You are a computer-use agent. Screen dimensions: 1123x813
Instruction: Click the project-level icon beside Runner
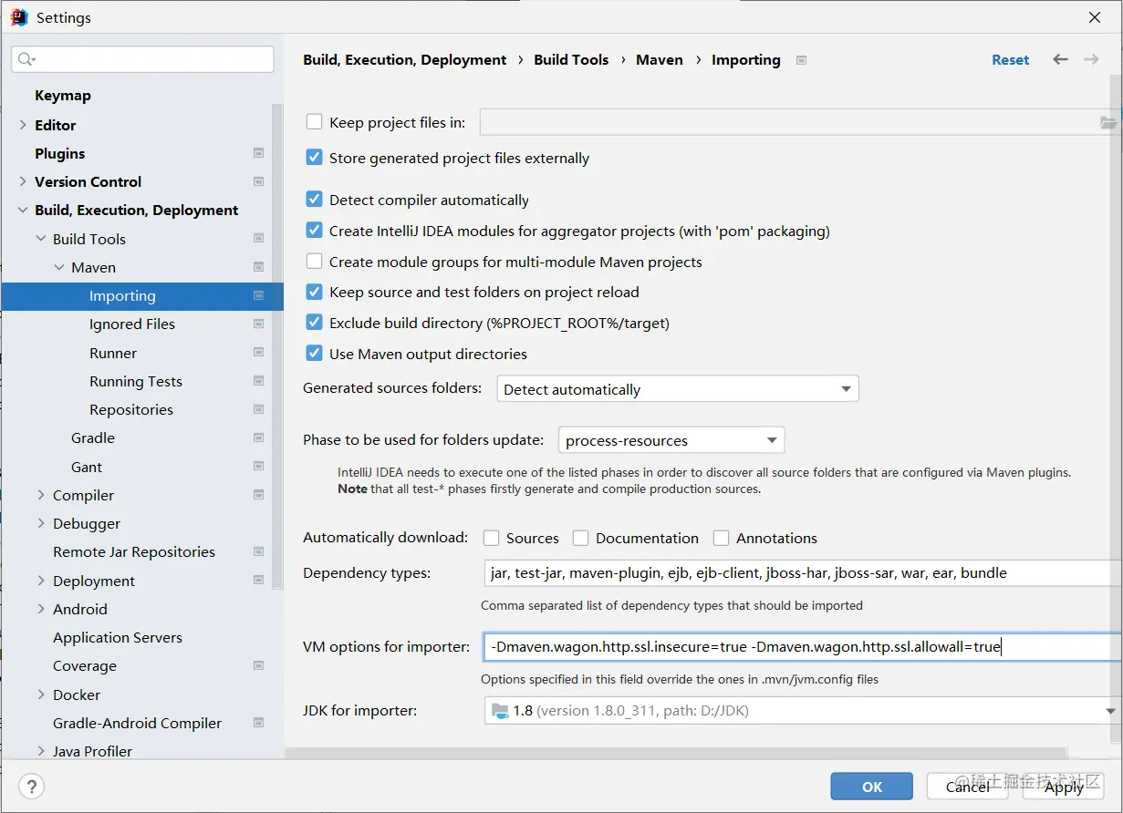pos(258,353)
